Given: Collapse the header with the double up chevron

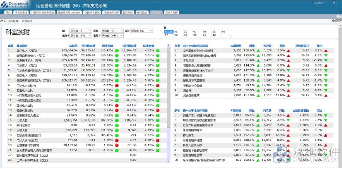Looking at the screenshot, I should 340,12.
